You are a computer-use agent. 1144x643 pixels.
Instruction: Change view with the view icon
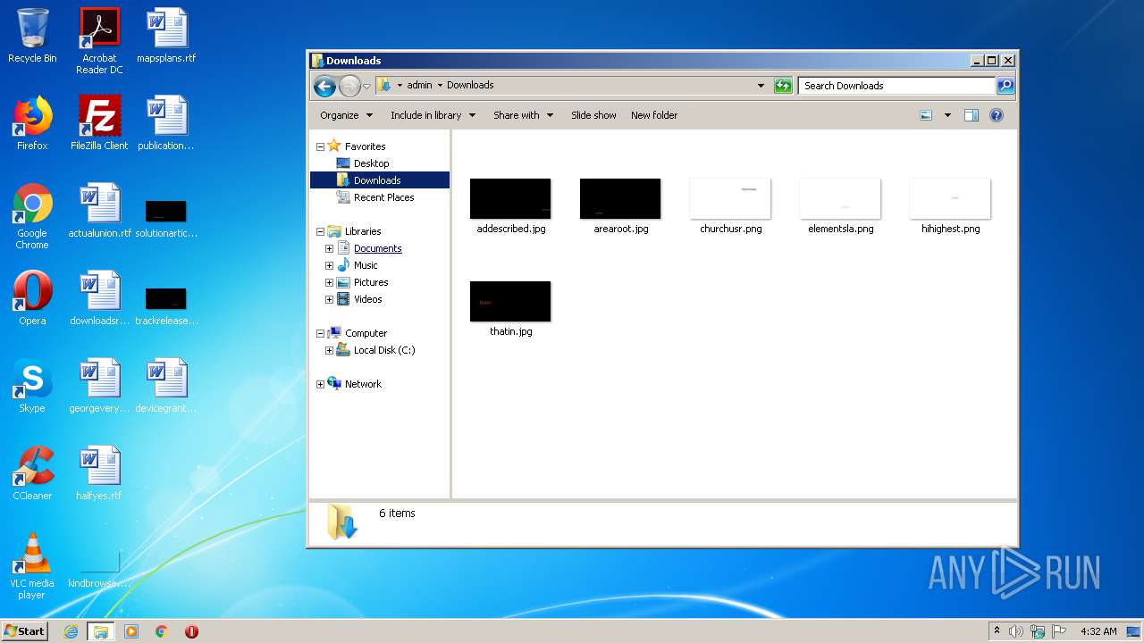point(926,115)
